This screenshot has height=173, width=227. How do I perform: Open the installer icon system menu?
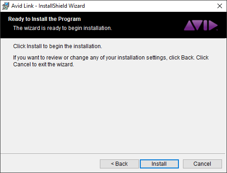(x=5, y=6)
